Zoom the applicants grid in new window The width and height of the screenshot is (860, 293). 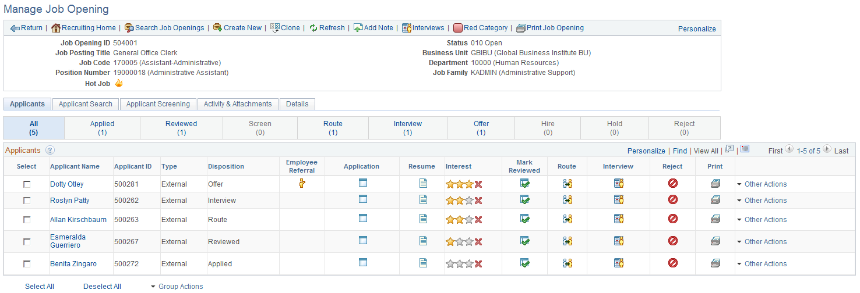pyautogui.click(x=729, y=149)
